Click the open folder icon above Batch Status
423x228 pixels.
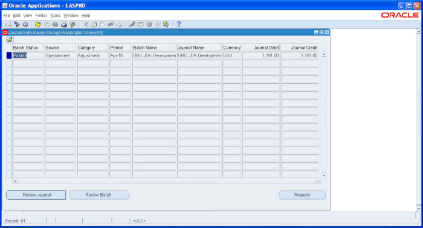pyautogui.click(x=10, y=40)
